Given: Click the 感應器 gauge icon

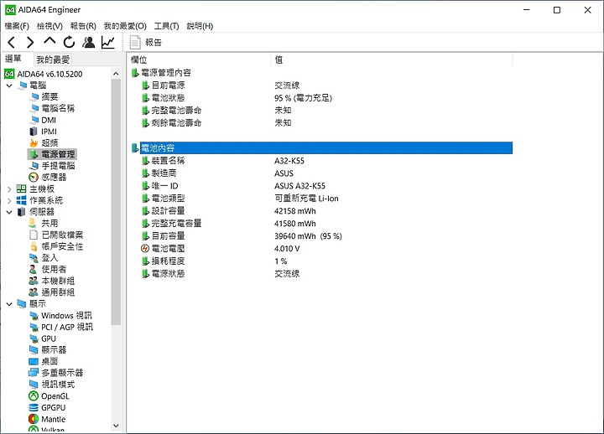Looking at the screenshot, I should [34, 178].
